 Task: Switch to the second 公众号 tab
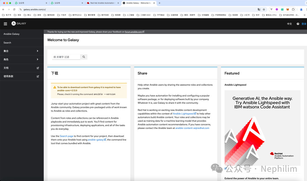(67, 3)
